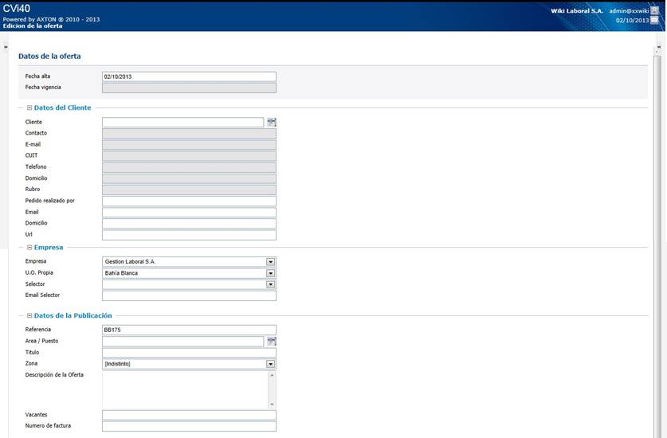
Task: Click the Cliente lookup search icon
Action: pyautogui.click(x=272, y=122)
